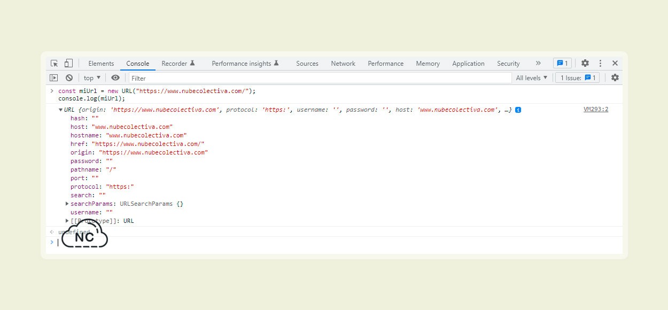Open the Recorder tab
Image resolution: width=668 pixels, height=310 pixels.
(x=178, y=63)
